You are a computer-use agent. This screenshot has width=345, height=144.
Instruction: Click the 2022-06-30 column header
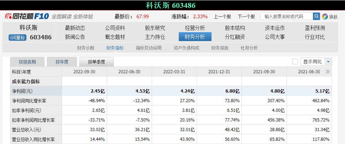130,72
